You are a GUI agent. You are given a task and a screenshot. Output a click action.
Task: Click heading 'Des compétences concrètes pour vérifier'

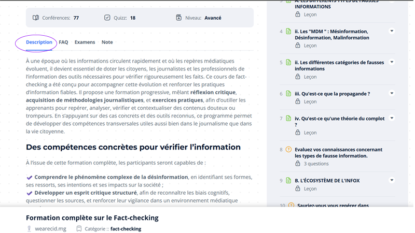(x=133, y=147)
